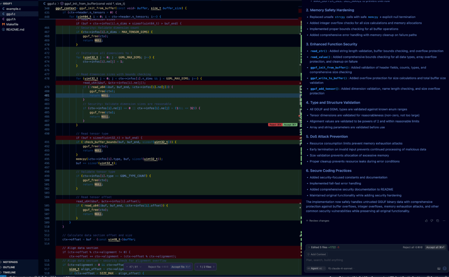Click the attach image icon in chat input
Image resolution: width=449 pixels, height=277 pixels.
[x=439, y=268]
